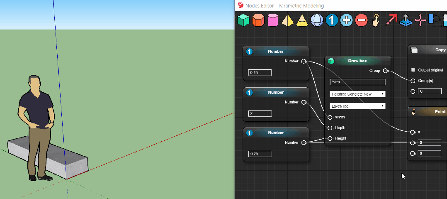
Task: Click the red arrow vector icon
Action: tap(391, 20)
